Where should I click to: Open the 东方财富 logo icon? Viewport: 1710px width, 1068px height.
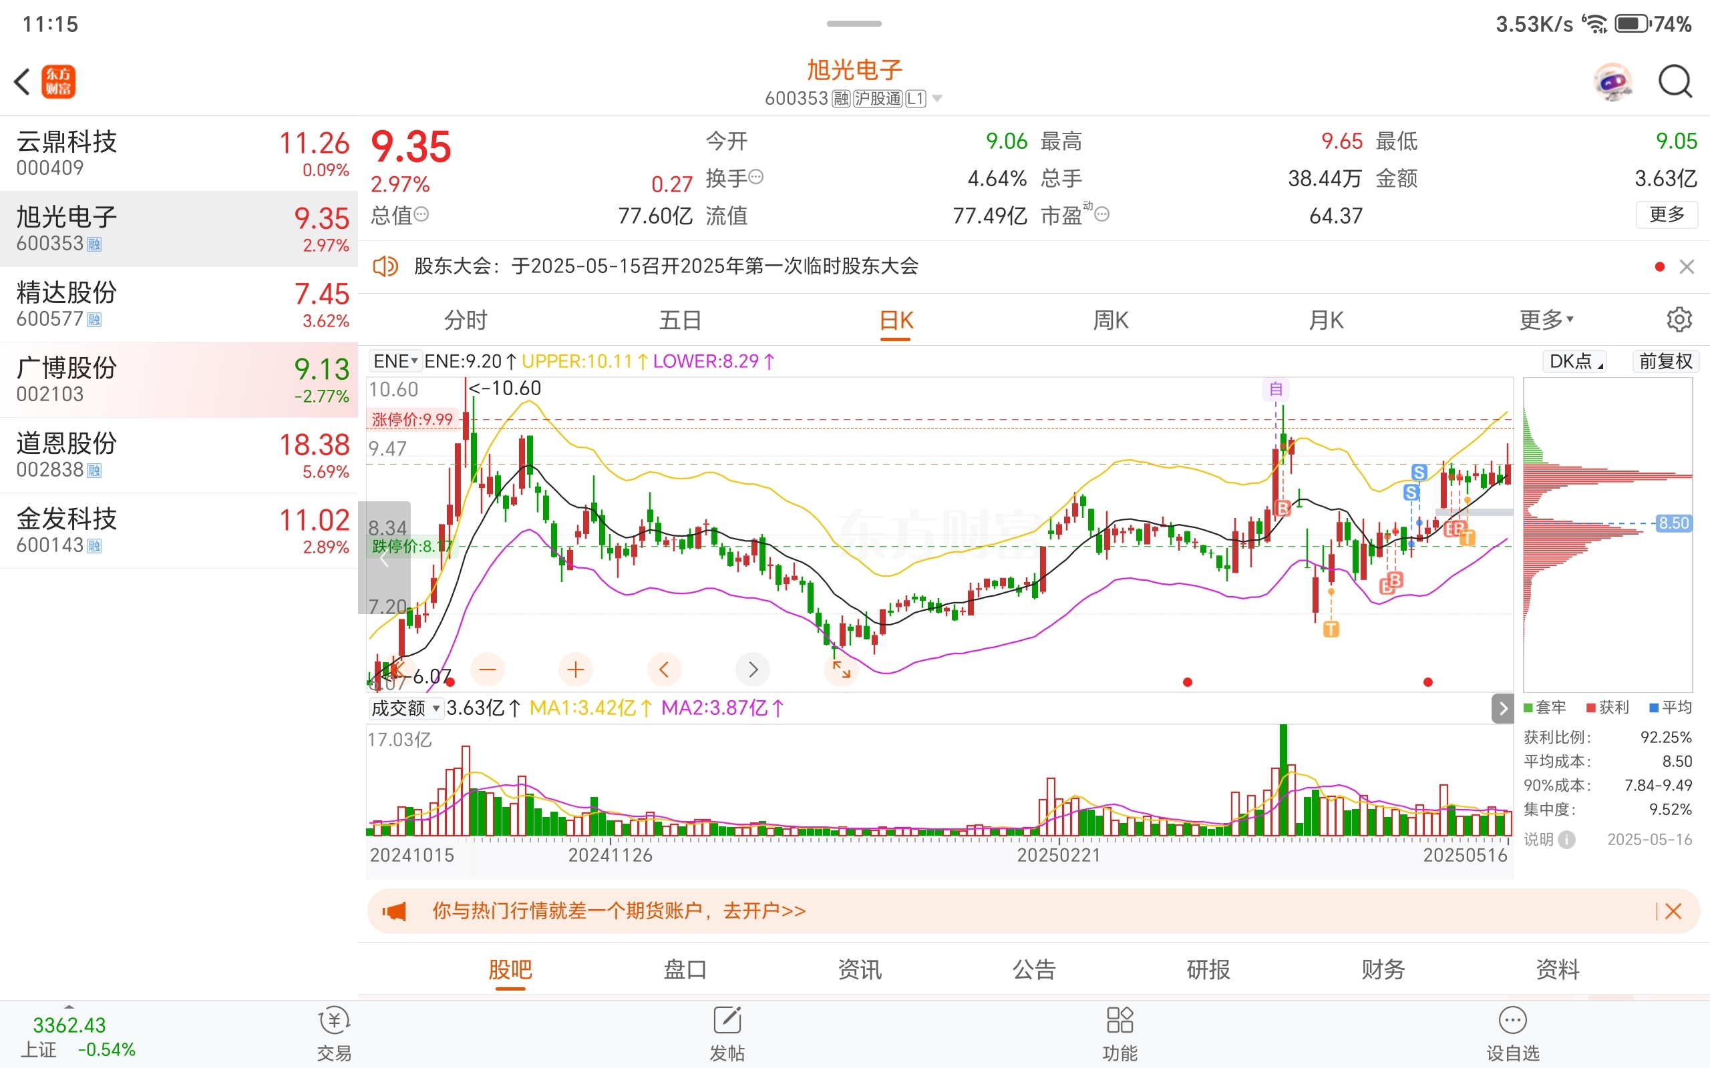coord(59,81)
